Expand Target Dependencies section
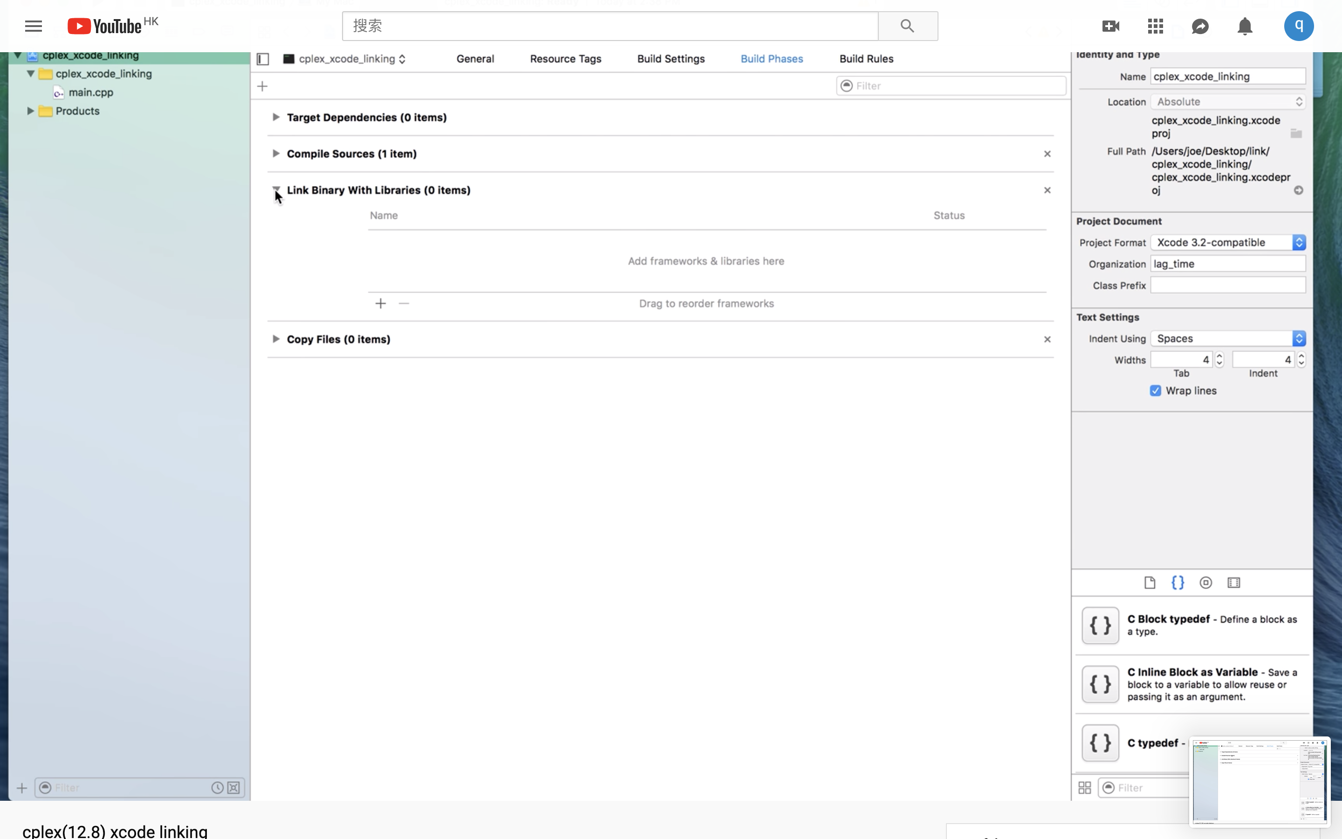The width and height of the screenshot is (1342, 839). coord(275,117)
